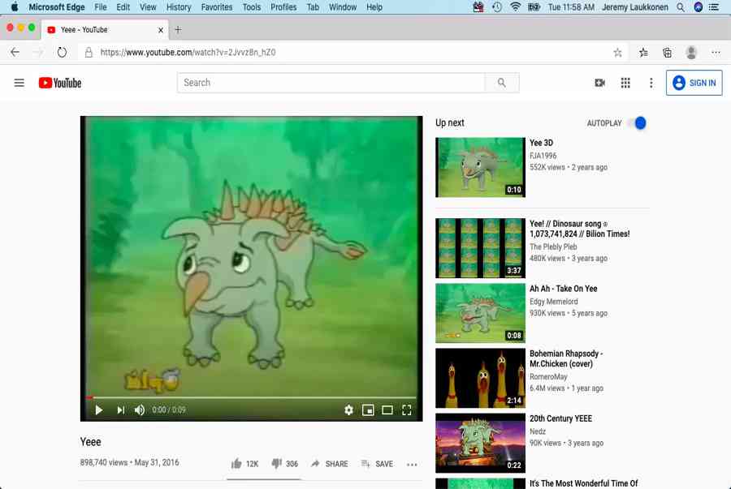Screen dimensions: 731x489
Task: Switch to theater mode view
Action: tap(387, 410)
